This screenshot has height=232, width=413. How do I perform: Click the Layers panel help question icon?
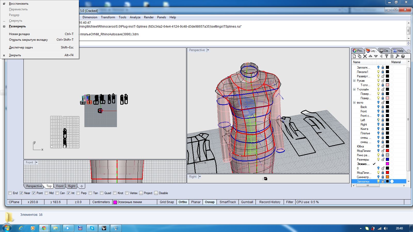coord(403,56)
